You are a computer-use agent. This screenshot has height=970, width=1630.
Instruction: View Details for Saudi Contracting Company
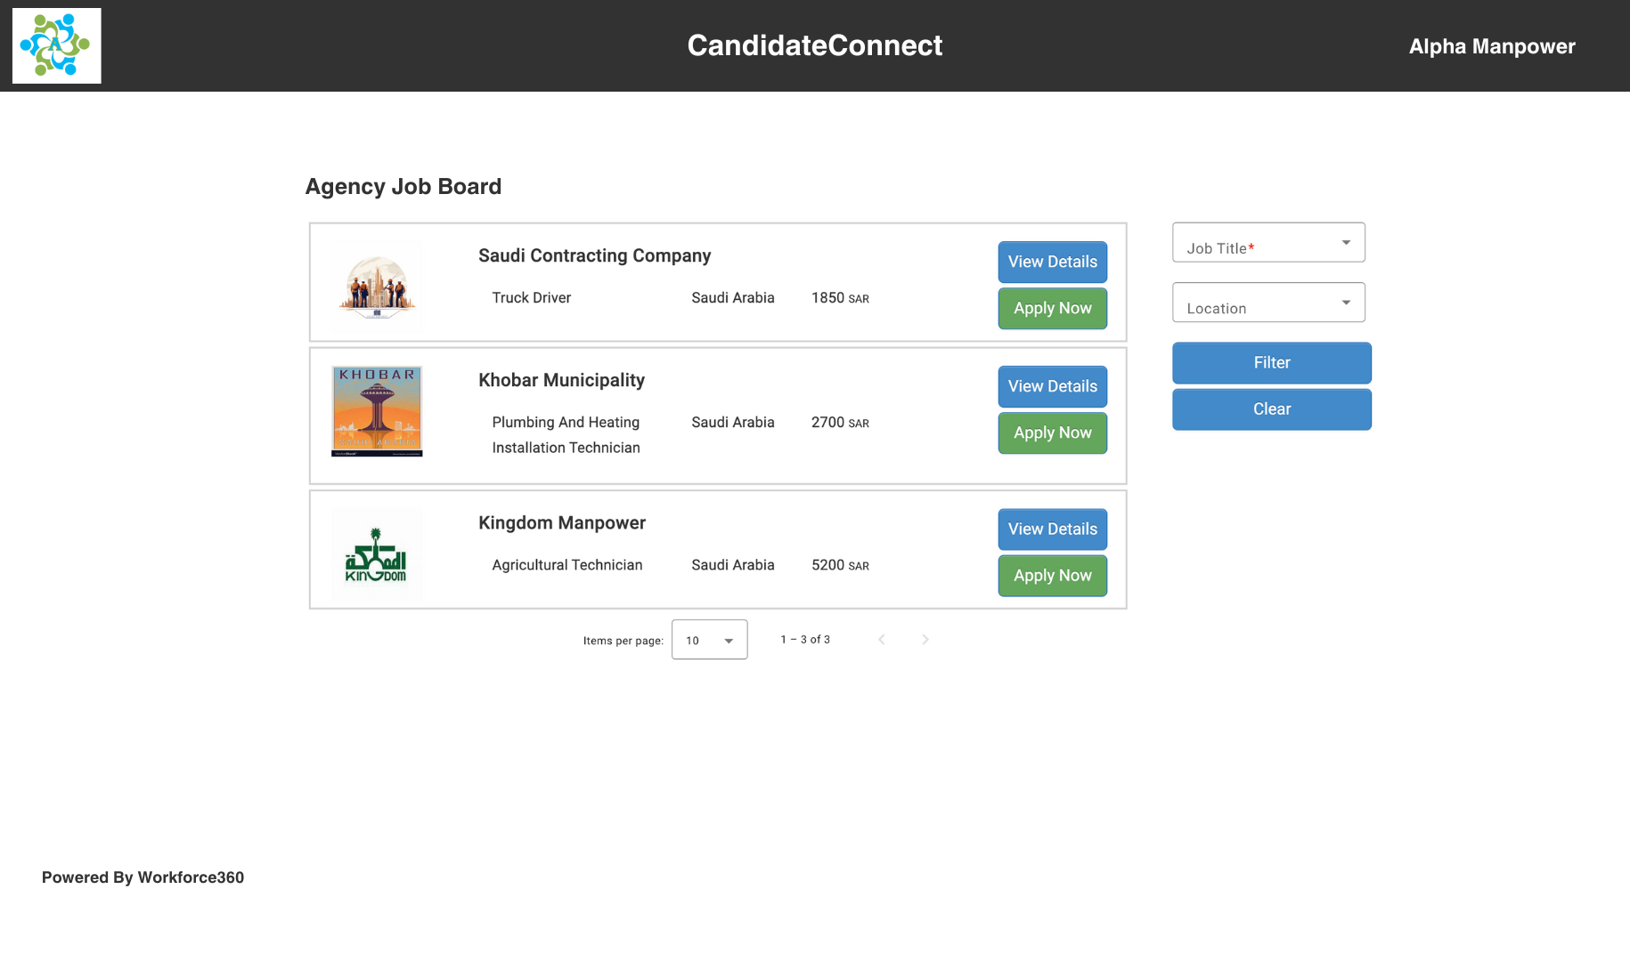click(x=1052, y=262)
